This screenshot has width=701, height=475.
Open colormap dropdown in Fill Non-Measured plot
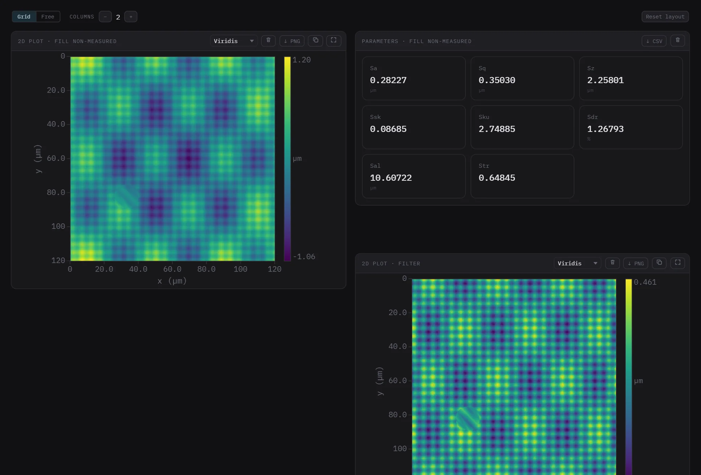234,41
